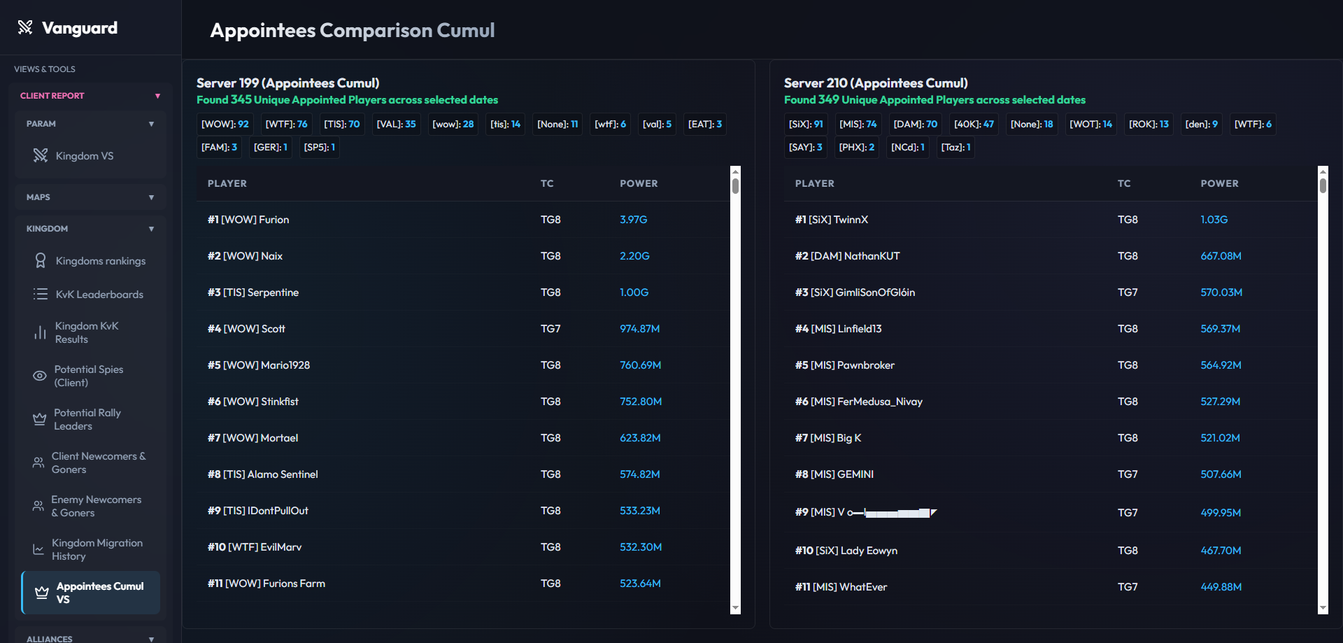Image resolution: width=1343 pixels, height=643 pixels.
Task: Click the Vanguard crossed-swords logo icon
Action: 25,27
